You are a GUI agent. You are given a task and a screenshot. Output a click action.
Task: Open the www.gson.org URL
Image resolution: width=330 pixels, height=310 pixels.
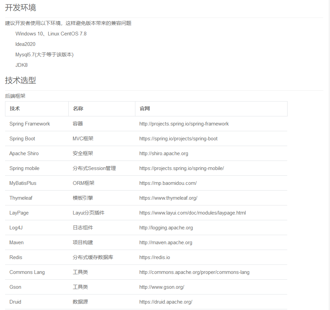162,287
